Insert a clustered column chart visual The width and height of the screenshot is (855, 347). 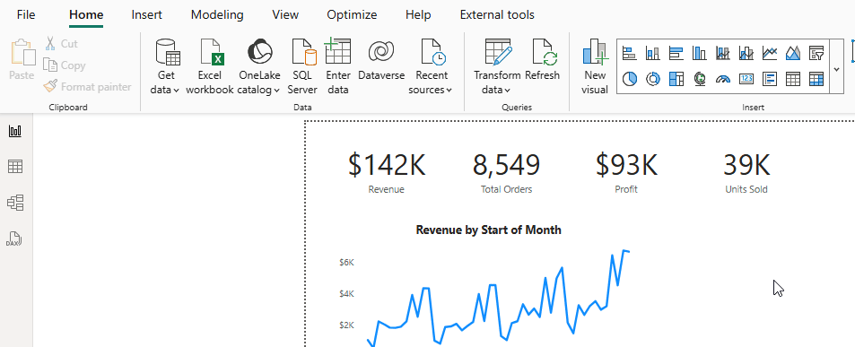[x=700, y=53]
